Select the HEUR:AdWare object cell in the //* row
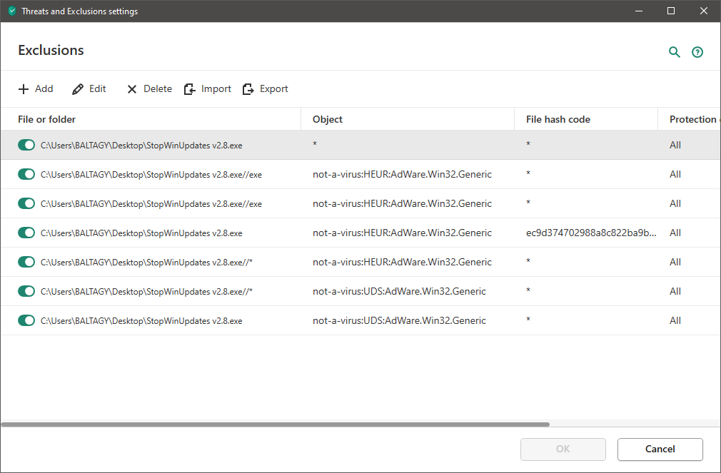Screen dimensions: 721x473 (x=402, y=262)
